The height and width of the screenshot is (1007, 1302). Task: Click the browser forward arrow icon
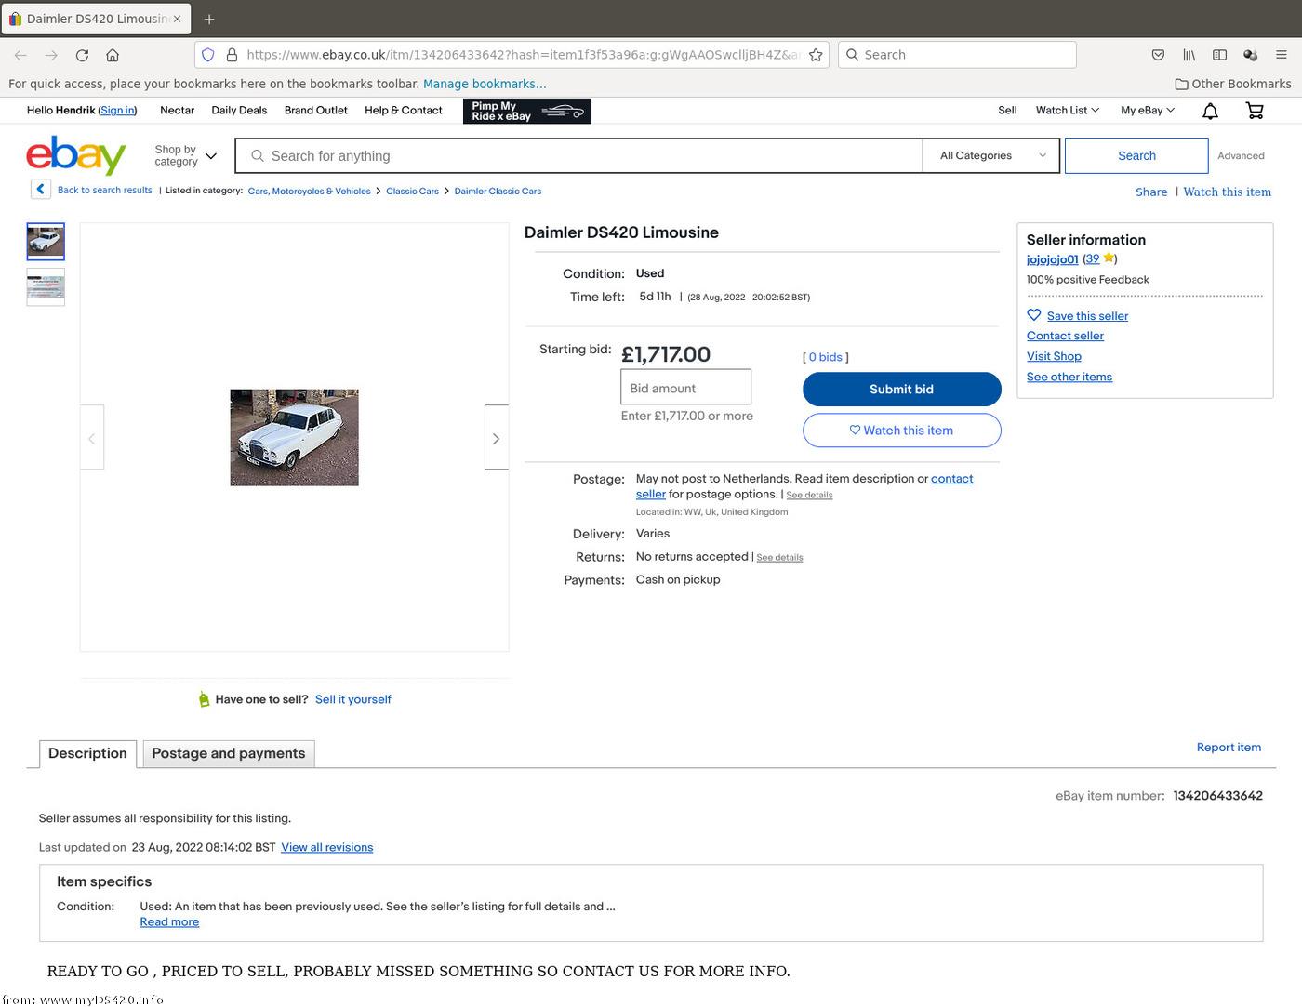point(51,55)
